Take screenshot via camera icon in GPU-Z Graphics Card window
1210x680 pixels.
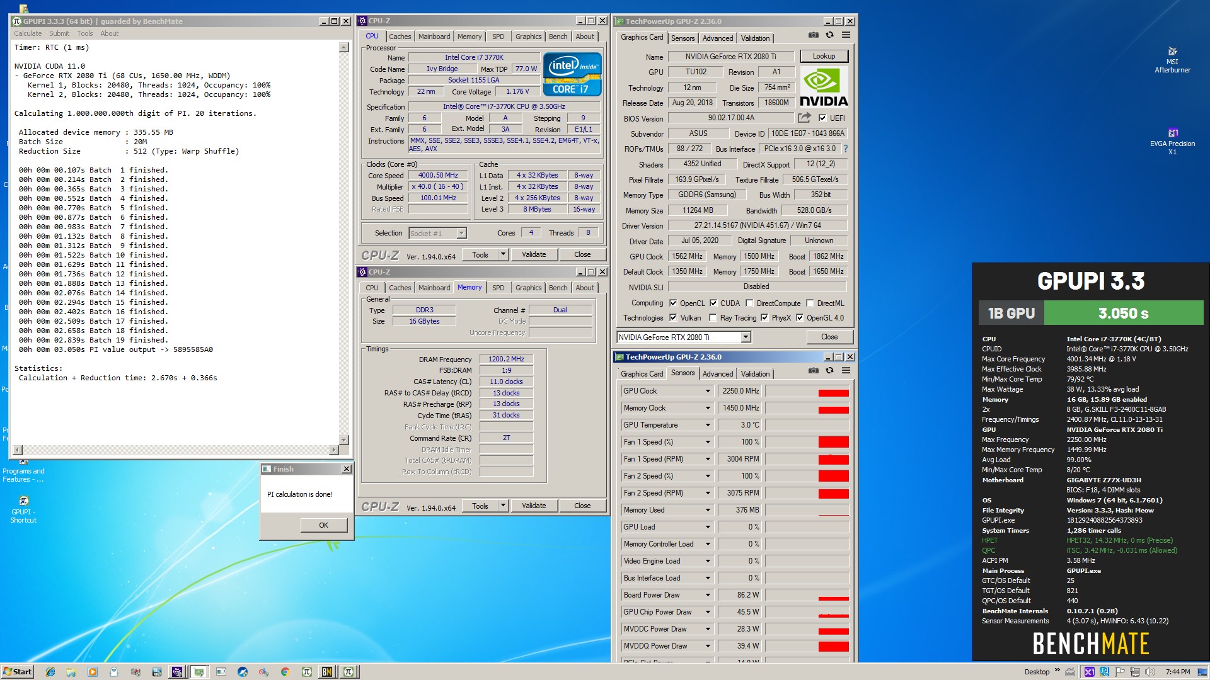tap(814, 35)
